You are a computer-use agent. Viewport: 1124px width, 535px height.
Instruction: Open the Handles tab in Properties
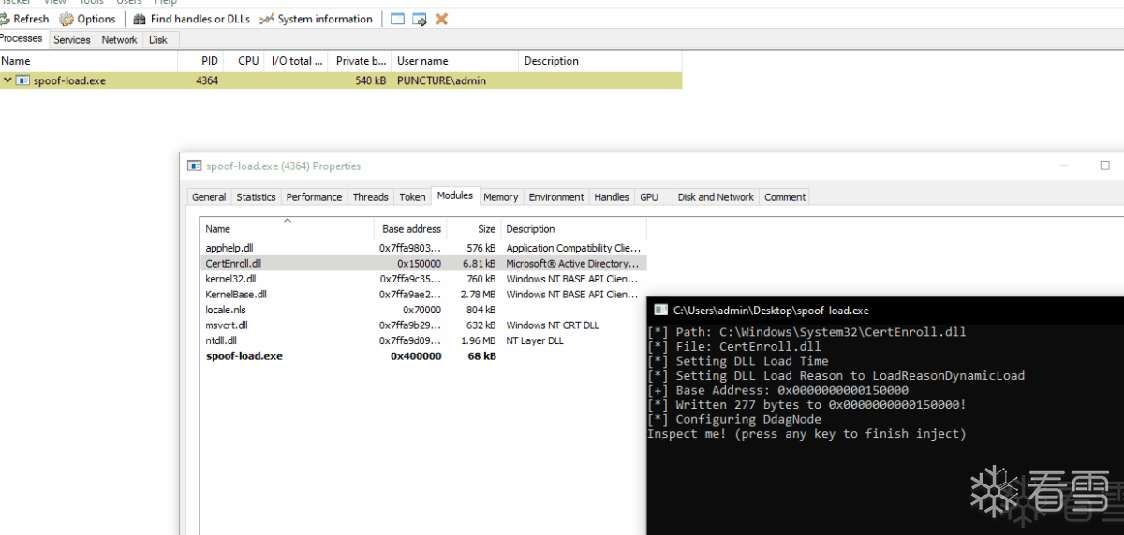click(x=612, y=197)
